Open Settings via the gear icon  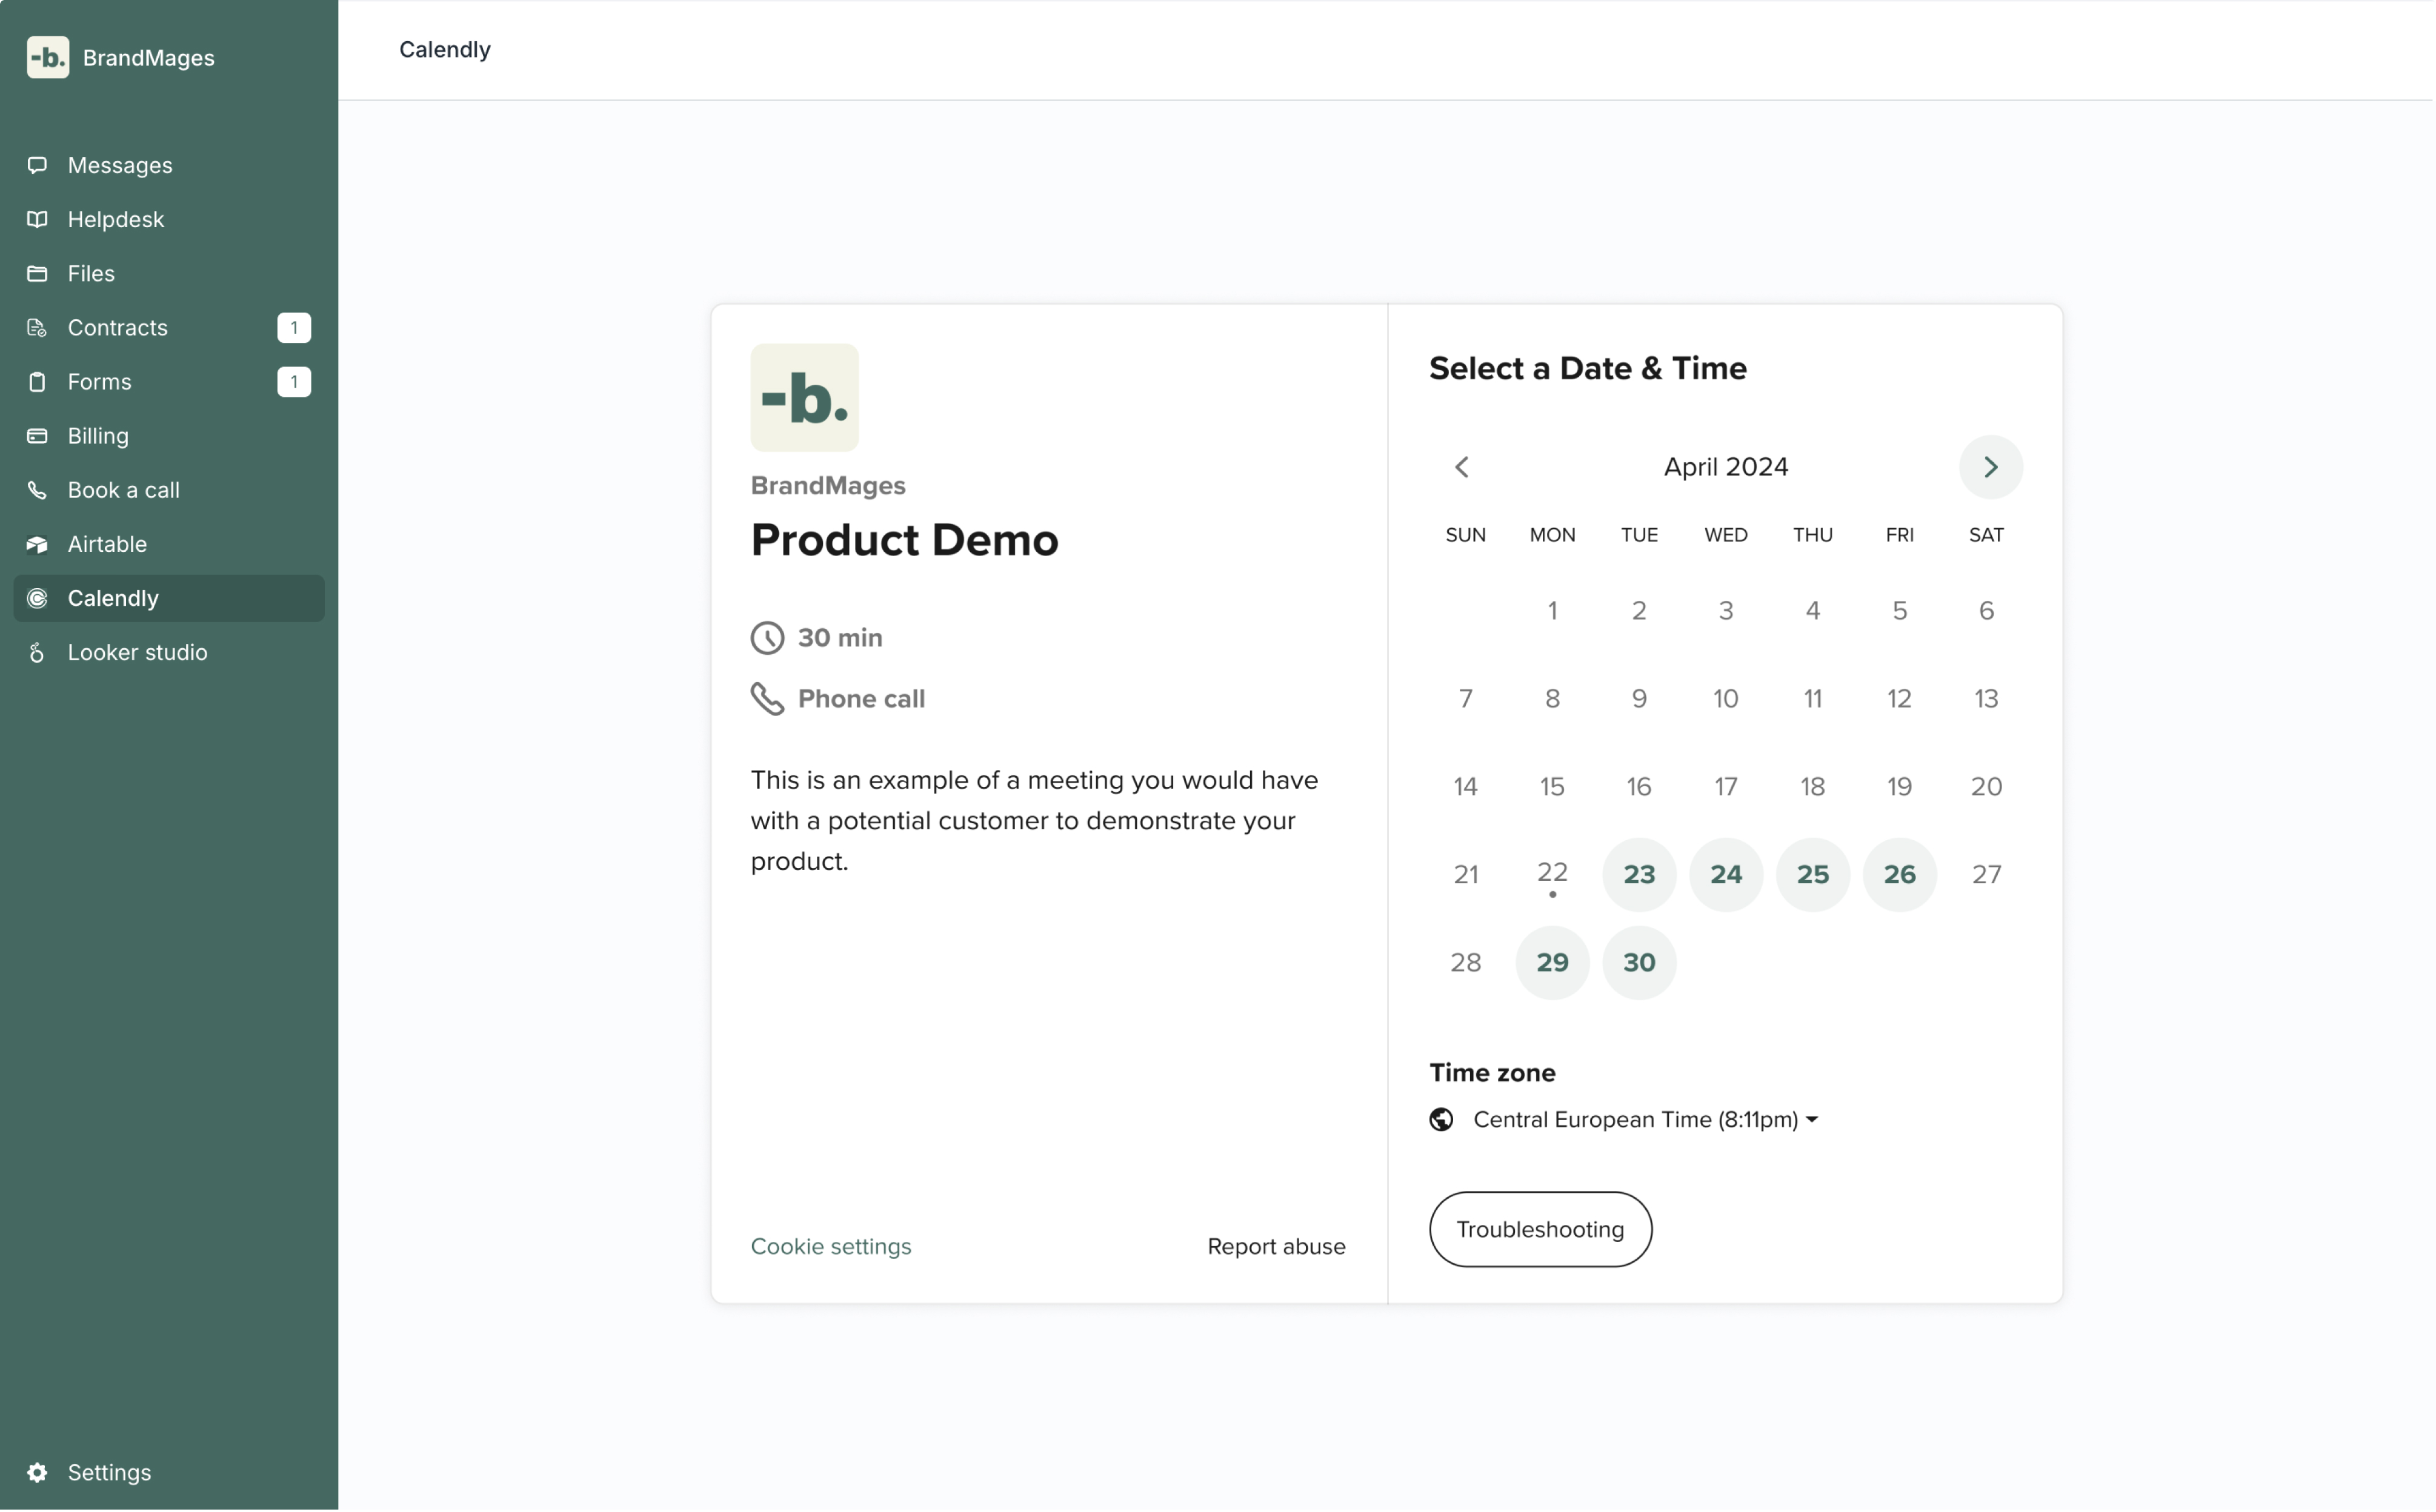pyautogui.click(x=37, y=1473)
